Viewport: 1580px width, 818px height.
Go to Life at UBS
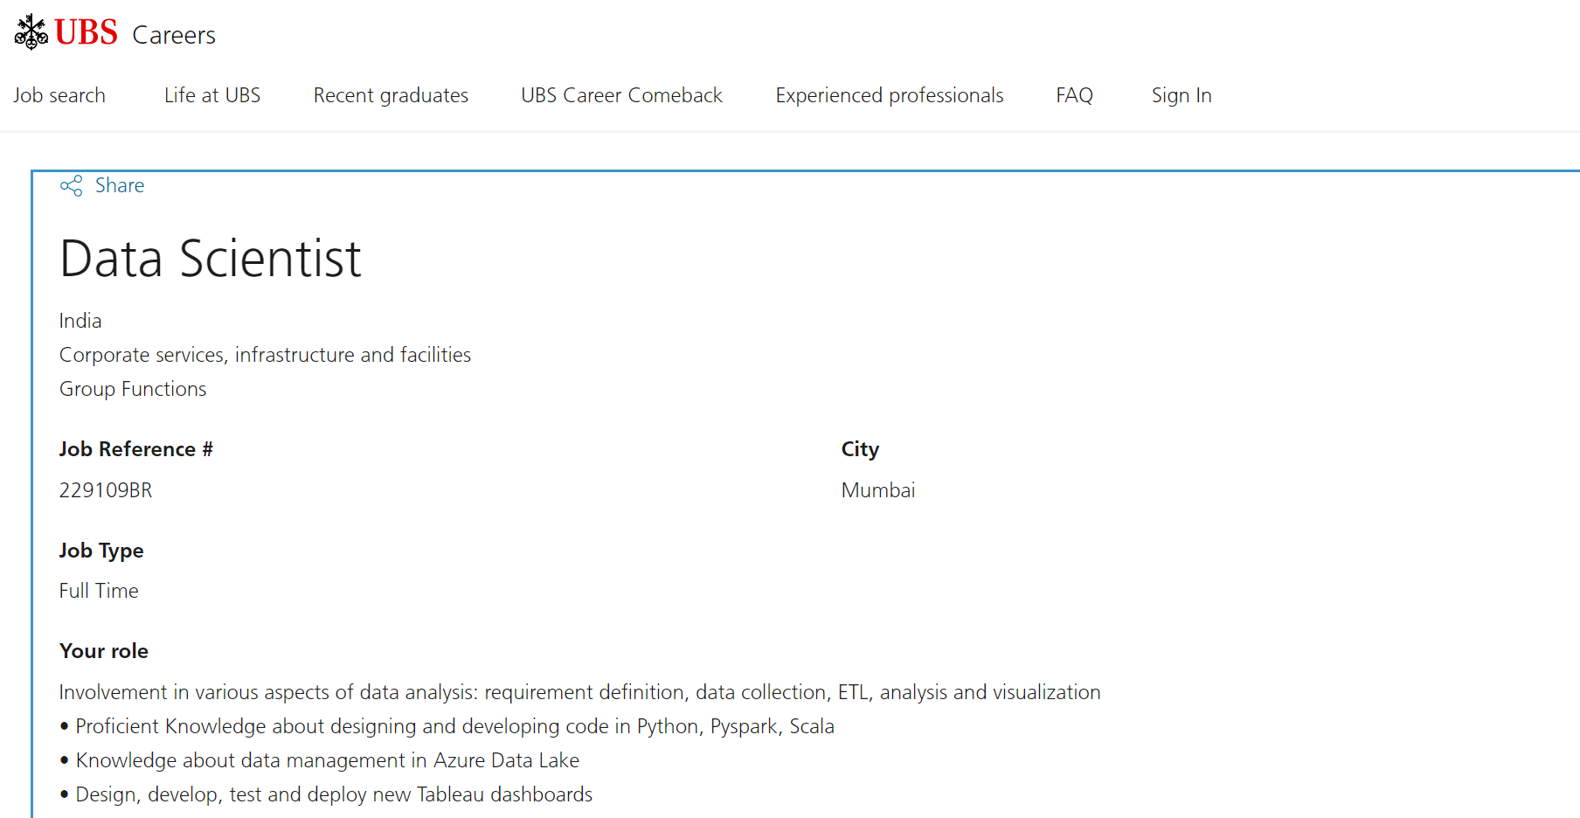click(212, 95)
